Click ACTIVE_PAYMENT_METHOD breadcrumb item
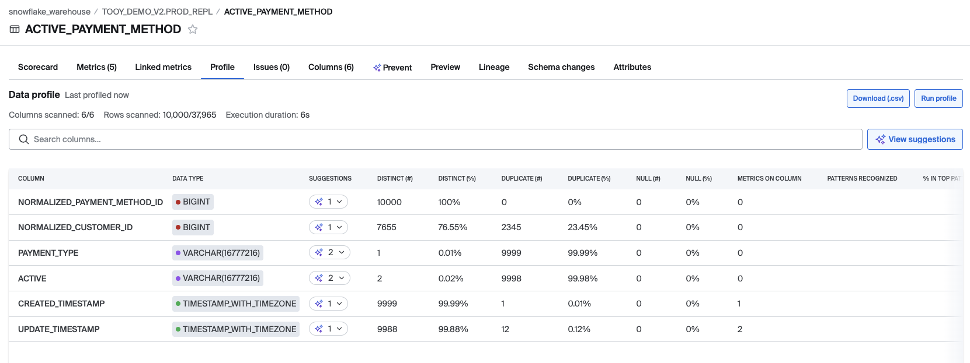970x363 pixels. pos(278,12)
